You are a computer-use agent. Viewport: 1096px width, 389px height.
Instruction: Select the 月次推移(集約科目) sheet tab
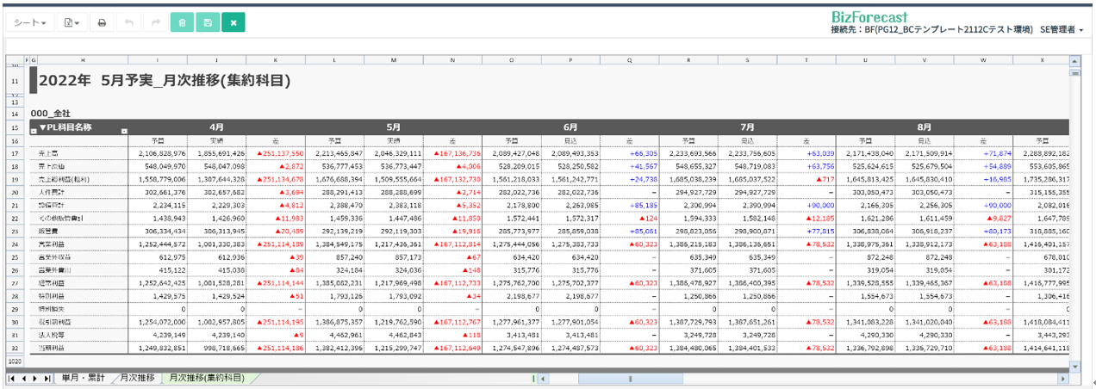[207, 378]
